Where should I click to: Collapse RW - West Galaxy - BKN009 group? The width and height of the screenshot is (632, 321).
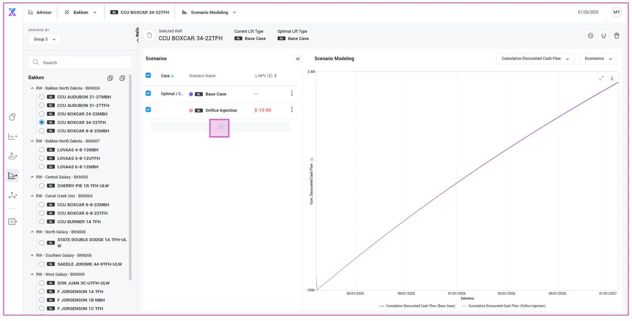click(32, 274)
